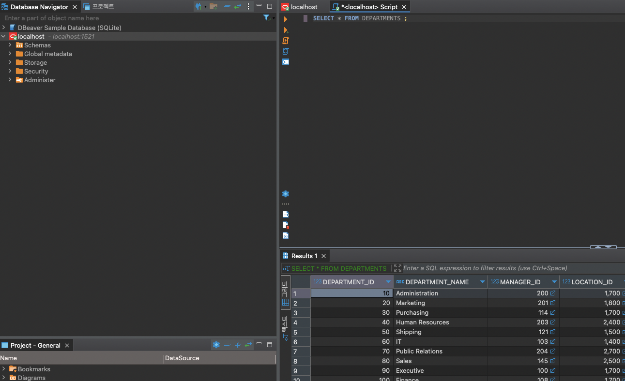Select the Human Resources cell
The height and width of the screenshot is (381, 625).
pyautogui.click(x=441, y=322)
